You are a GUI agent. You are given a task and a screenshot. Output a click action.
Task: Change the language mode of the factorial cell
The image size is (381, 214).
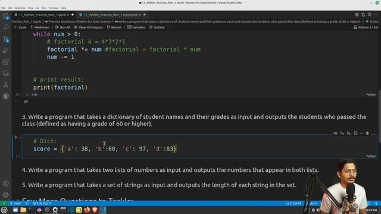coord(371,95)
